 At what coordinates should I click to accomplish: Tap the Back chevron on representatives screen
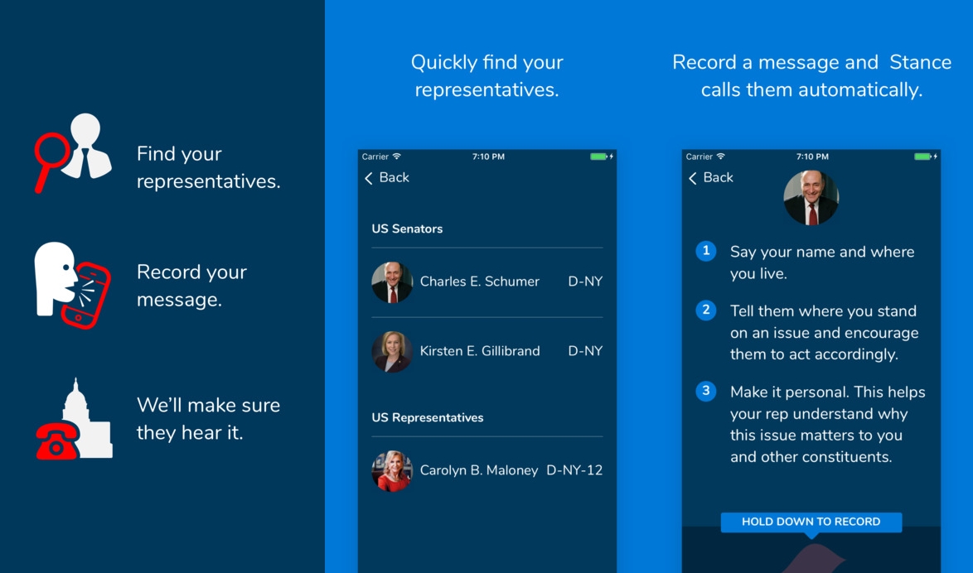370,178
